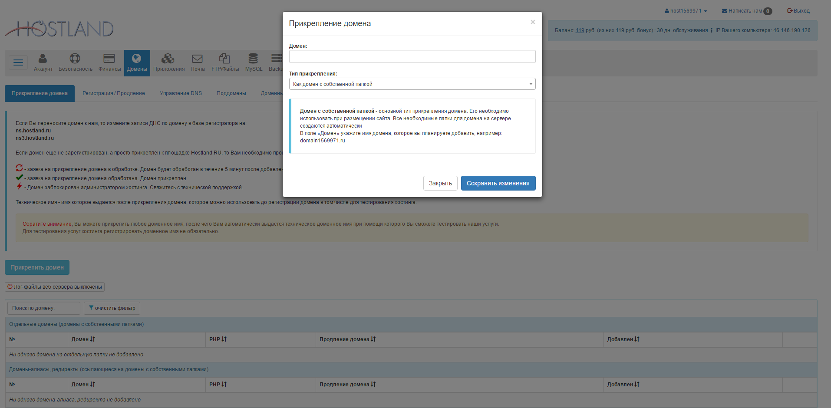
Task: Open the Тип прикрепления dropdown
Action: [x=412, y=84]
